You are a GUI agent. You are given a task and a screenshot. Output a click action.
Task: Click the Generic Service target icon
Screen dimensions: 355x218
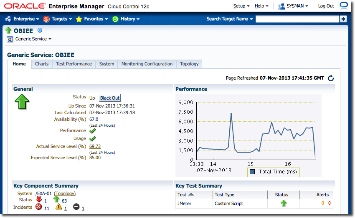point(10,39)
